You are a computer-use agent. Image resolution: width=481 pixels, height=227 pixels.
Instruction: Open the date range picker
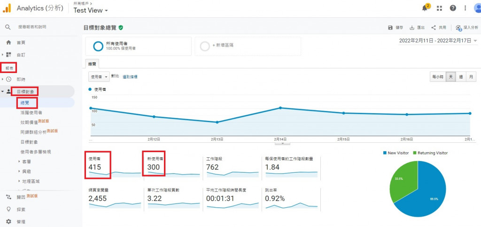[438, 41]
